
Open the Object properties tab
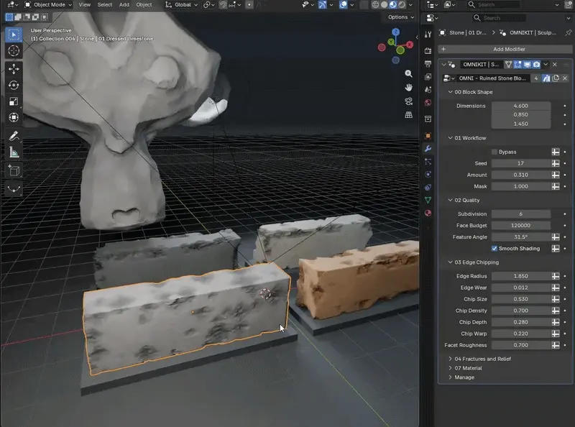pos(428,136)
